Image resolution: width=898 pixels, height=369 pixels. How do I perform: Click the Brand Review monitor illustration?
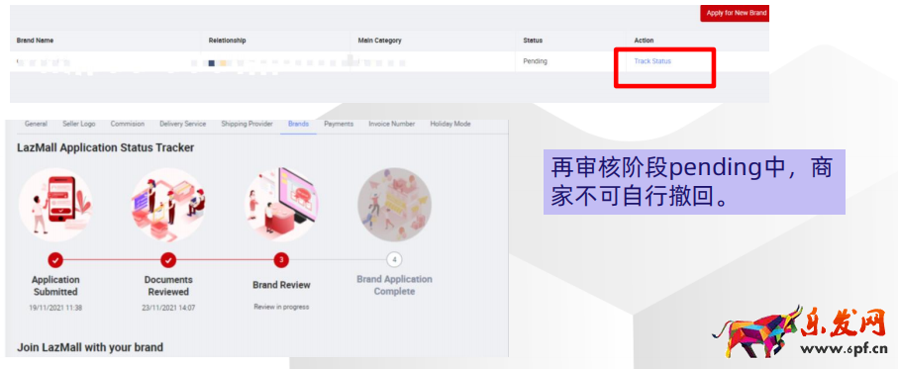[281, 204]
